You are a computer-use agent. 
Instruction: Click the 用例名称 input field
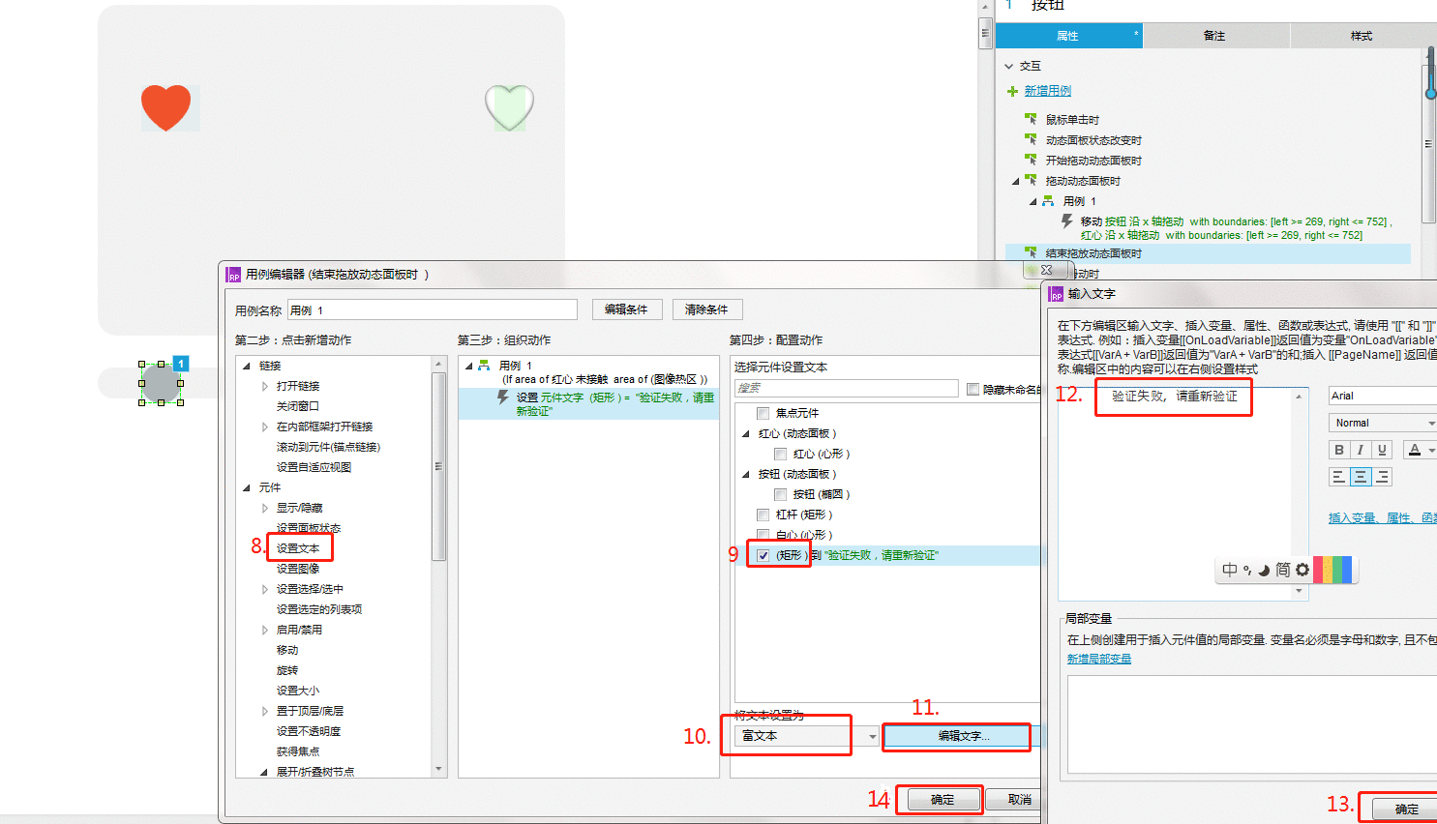pos(432,310)
